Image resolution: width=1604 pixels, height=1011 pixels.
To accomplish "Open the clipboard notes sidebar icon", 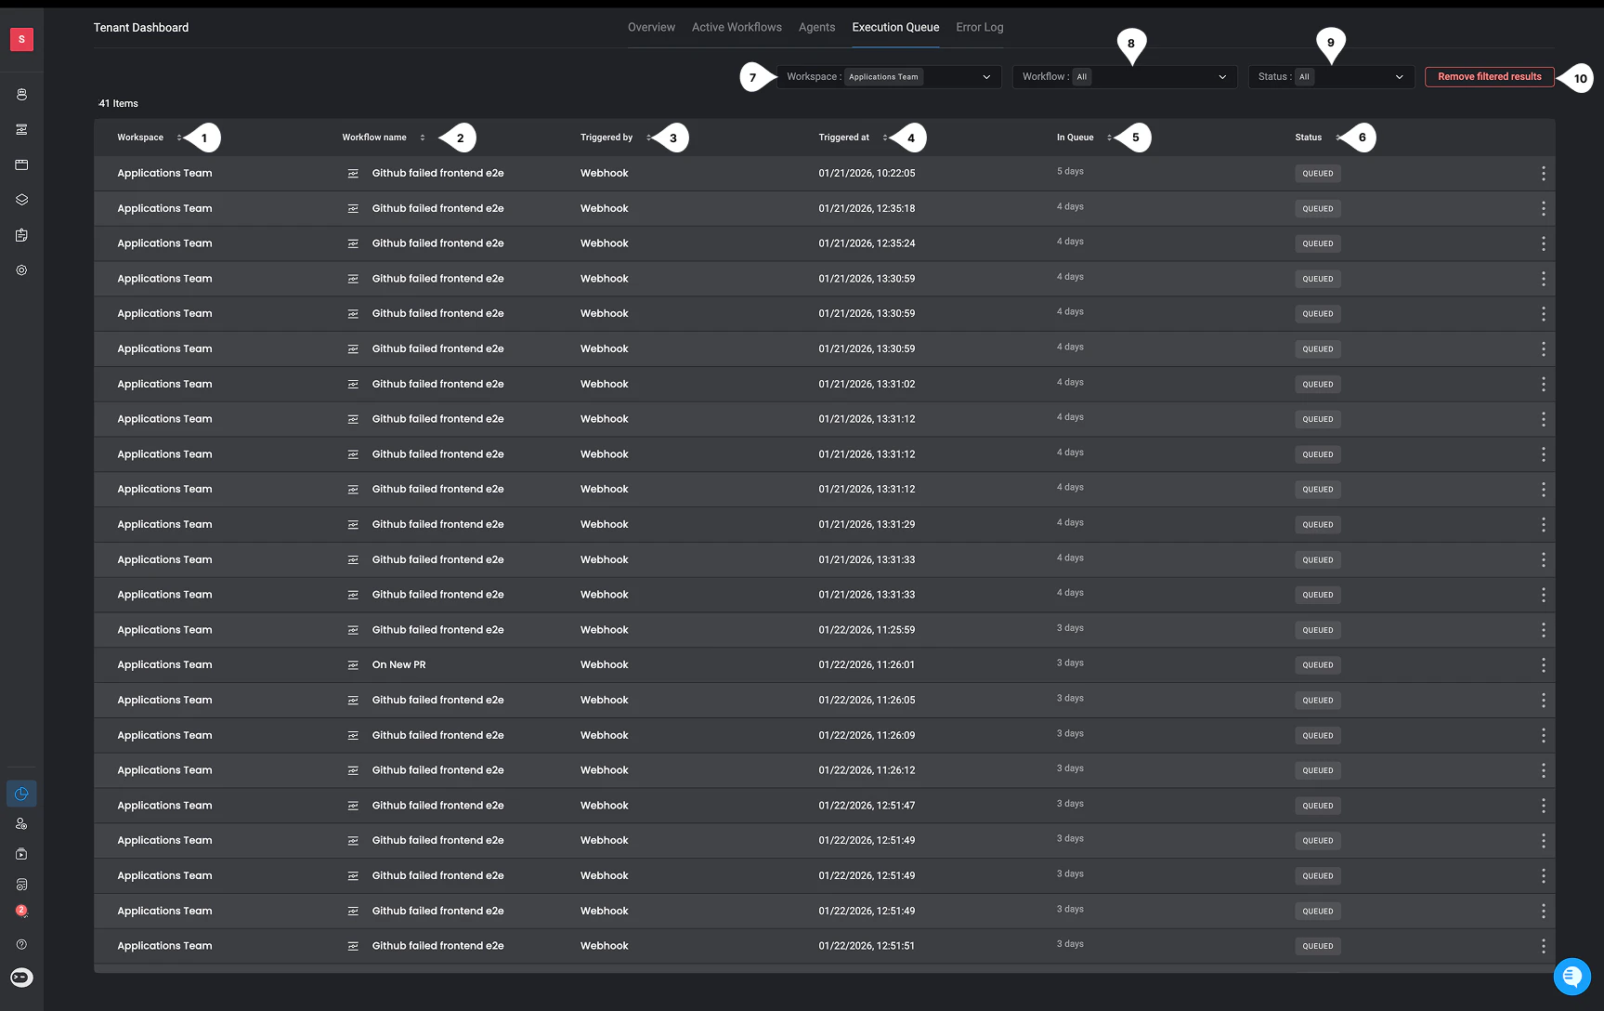I will tap(21, 235).
